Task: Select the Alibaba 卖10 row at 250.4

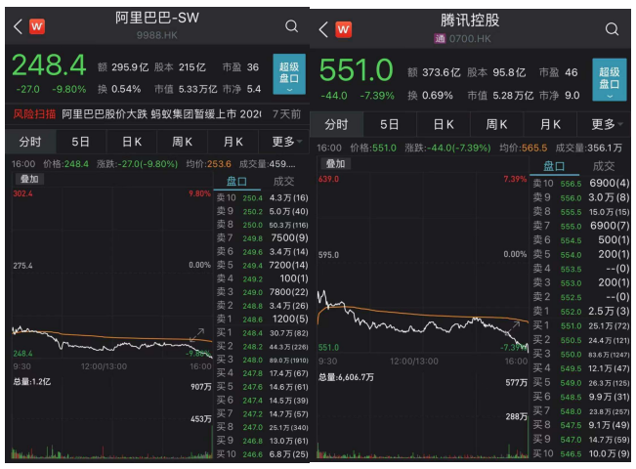Action: [262, 197]
